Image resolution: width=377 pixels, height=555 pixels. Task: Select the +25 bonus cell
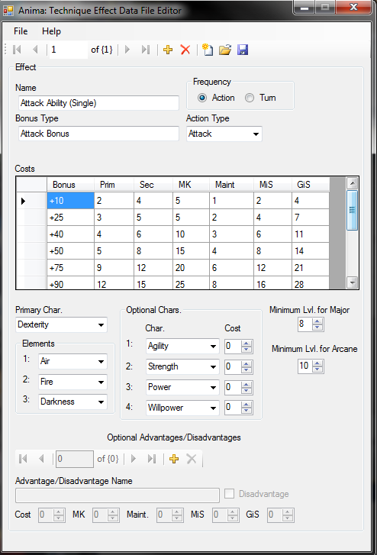70,218
